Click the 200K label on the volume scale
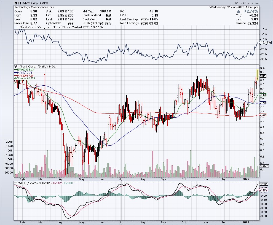This screenshot has height=225, width=273. point(9,142)
